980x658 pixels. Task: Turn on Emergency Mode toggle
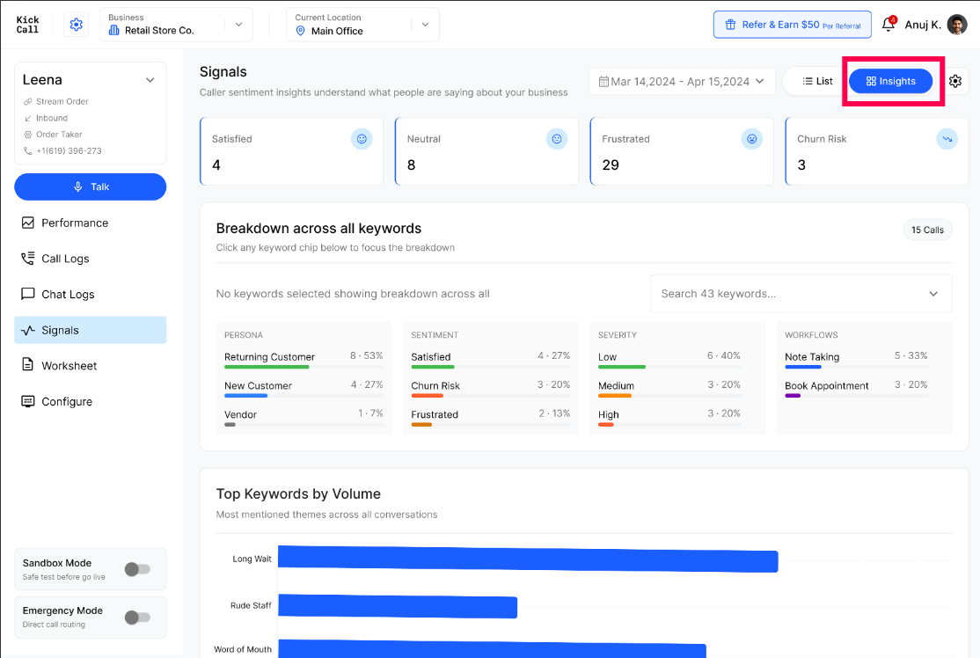point(137,618)
